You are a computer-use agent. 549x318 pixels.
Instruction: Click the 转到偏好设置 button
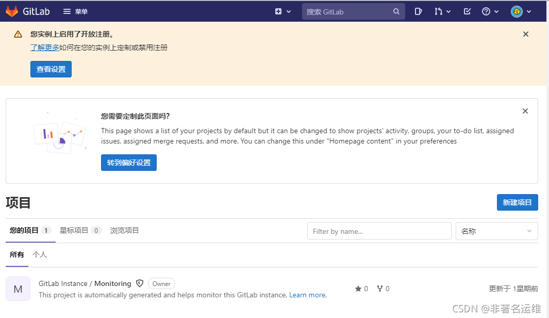point(129,162)
